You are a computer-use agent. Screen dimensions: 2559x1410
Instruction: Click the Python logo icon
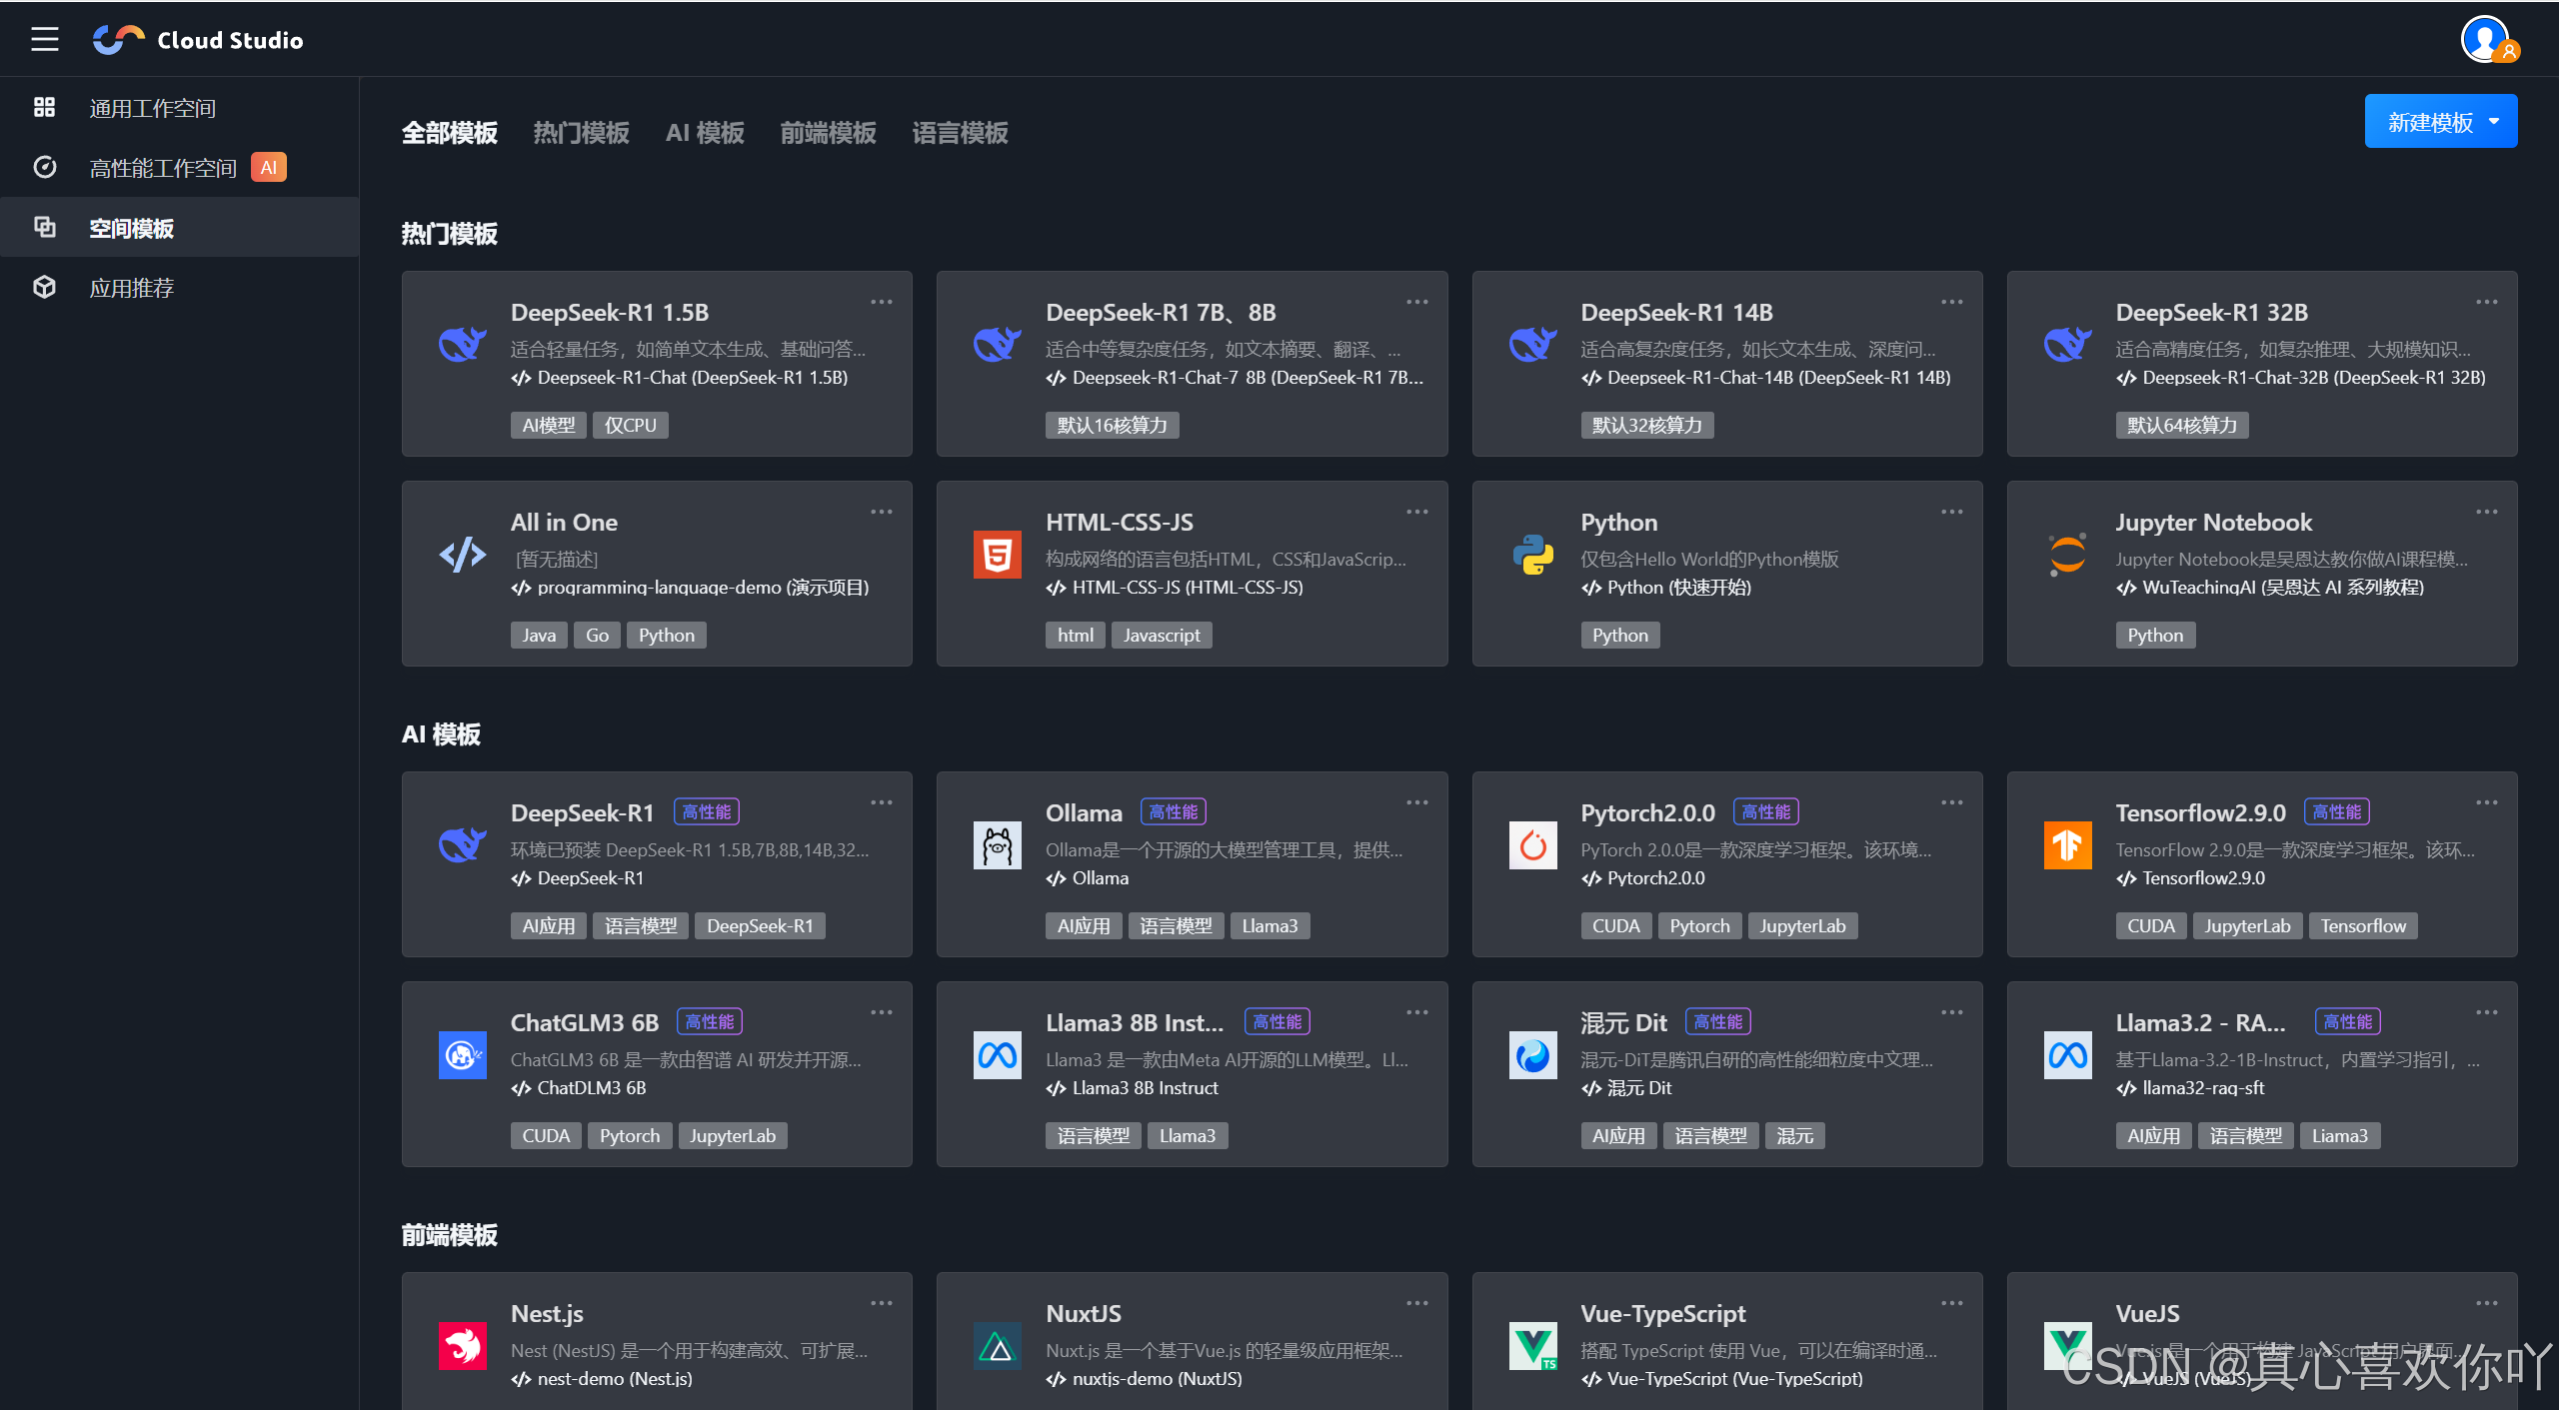tap(1532, 555)
